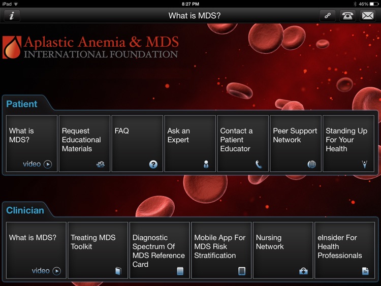Screen dimensions: 381x286
Task: Tap the Standing Up For Your Health figure icon
Action: click(364, 164)
